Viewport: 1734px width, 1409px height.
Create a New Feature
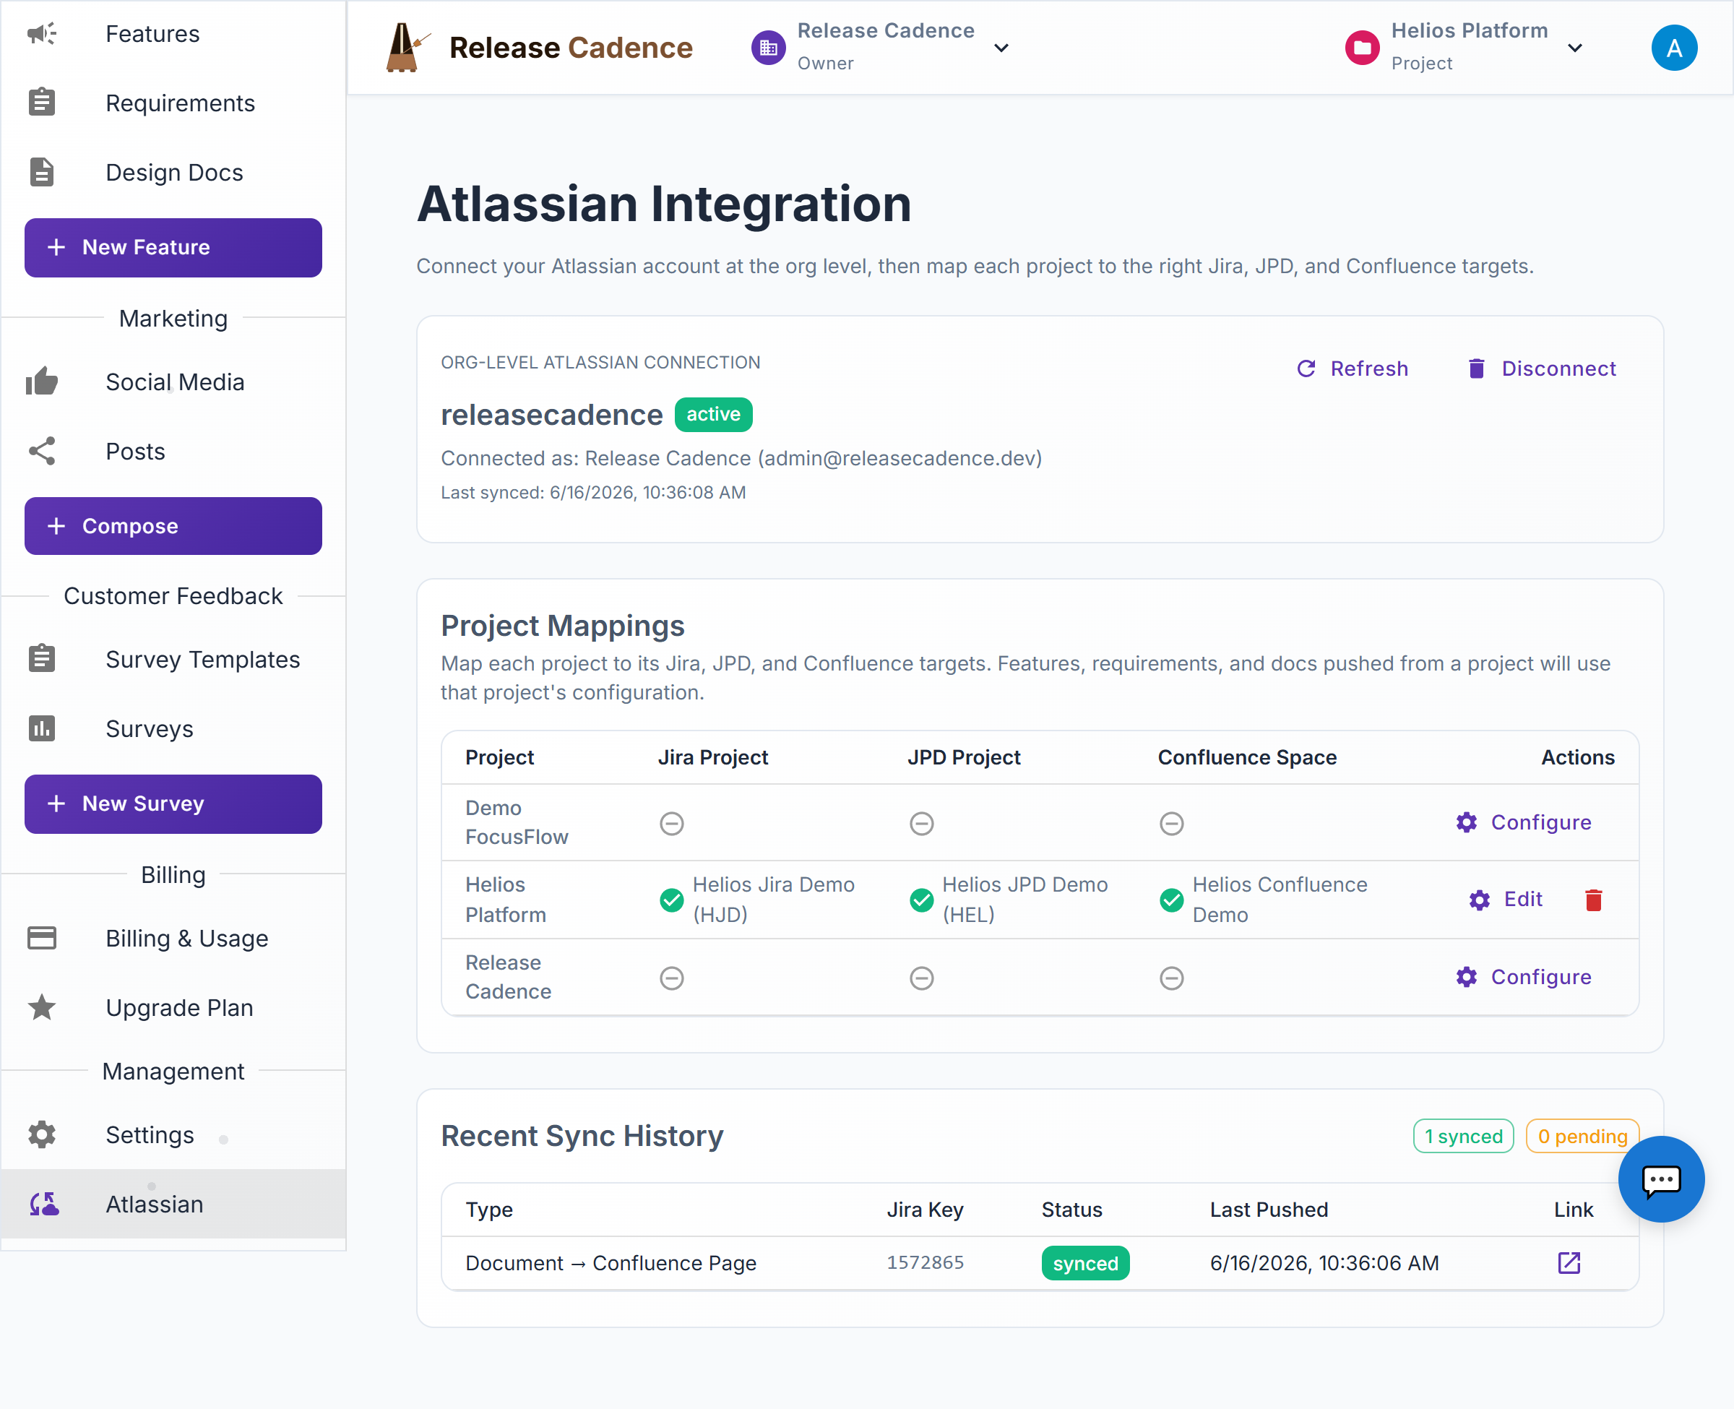173,246
